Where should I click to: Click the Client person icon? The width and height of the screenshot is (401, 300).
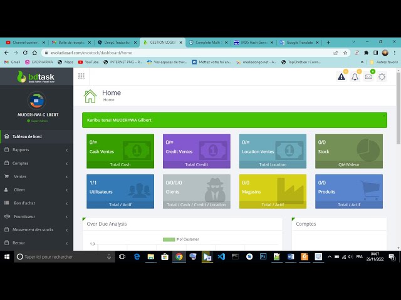6,190
